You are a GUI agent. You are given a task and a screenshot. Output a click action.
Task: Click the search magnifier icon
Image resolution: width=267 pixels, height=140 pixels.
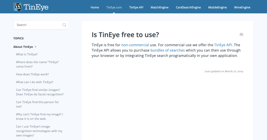tap(64, 25)
